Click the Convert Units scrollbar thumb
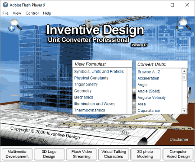195x162 pixels. pos(184,77)
